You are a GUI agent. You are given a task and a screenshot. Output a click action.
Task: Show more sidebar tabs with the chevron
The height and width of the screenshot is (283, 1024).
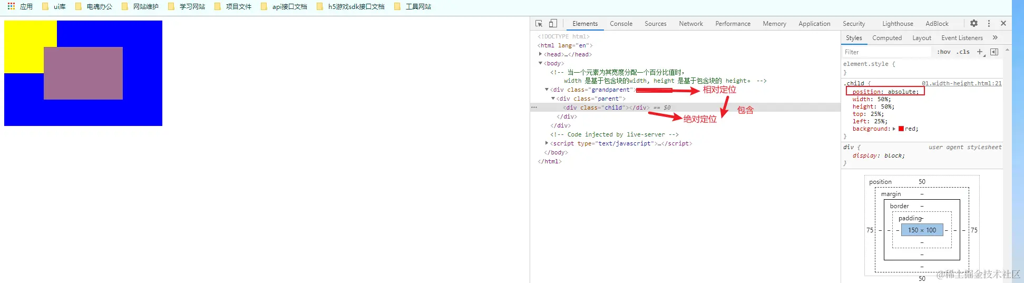[995, 37]
